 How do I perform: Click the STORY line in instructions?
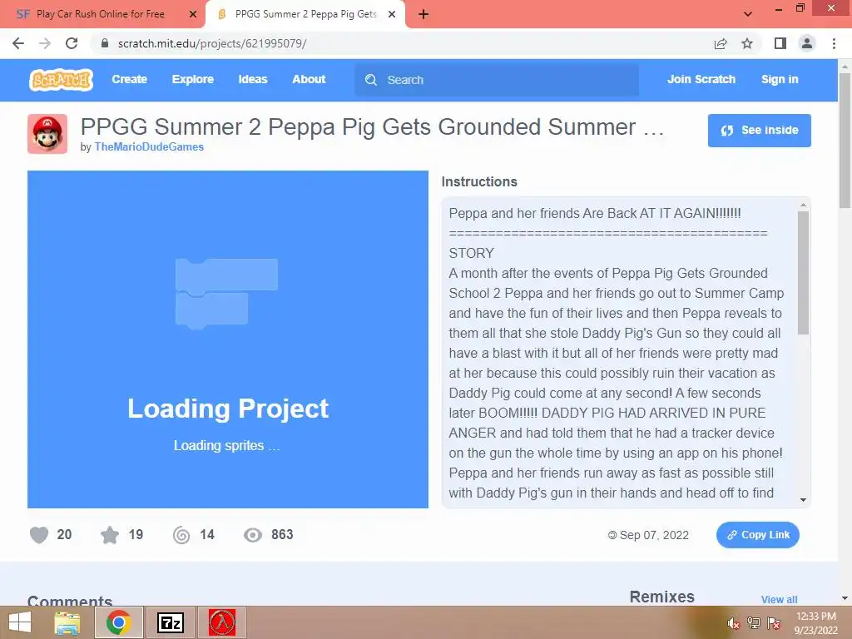click(x=472, y=253)
